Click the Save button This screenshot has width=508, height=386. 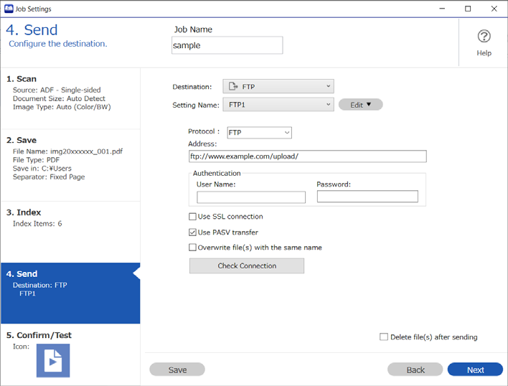tap(177, 369)
